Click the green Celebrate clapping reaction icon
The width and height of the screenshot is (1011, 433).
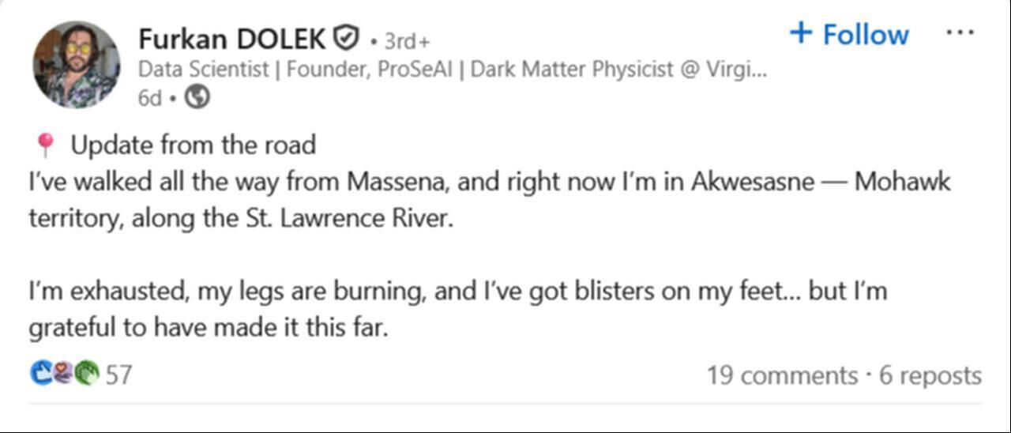87,373
